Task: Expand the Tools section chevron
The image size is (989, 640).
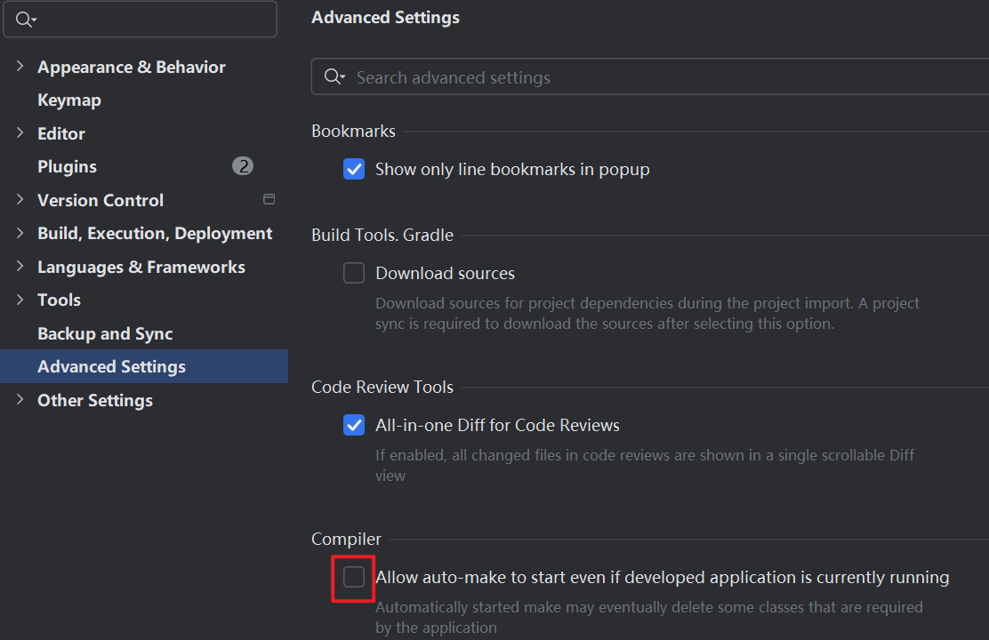Action: pyautogui.click(x=20, y=300)
